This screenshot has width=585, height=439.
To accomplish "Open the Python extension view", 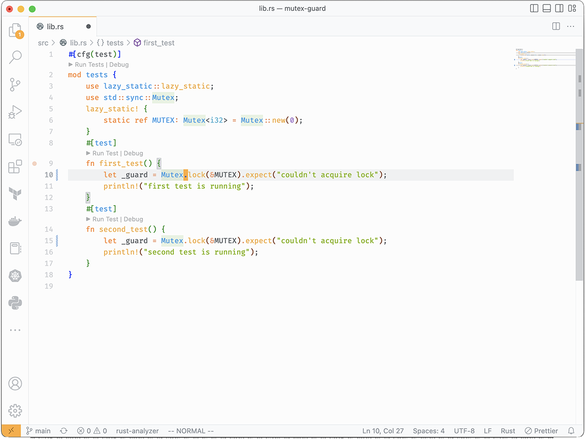I will click(15, 303).
